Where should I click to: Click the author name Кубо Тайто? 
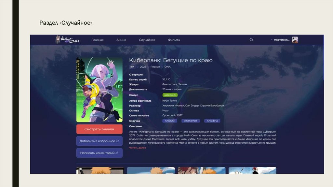click(169, 101)
